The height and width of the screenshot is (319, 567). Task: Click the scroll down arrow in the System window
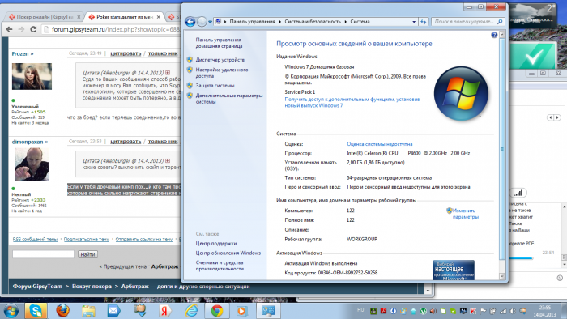coord(502,276)
